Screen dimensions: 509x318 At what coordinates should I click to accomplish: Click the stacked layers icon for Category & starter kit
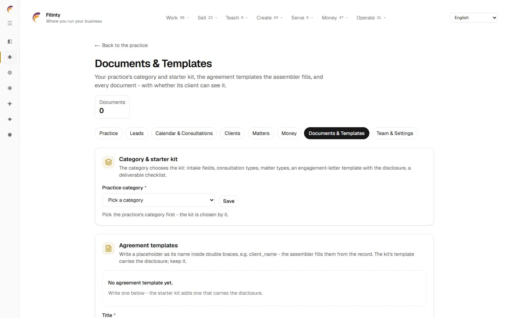(109, 162)
